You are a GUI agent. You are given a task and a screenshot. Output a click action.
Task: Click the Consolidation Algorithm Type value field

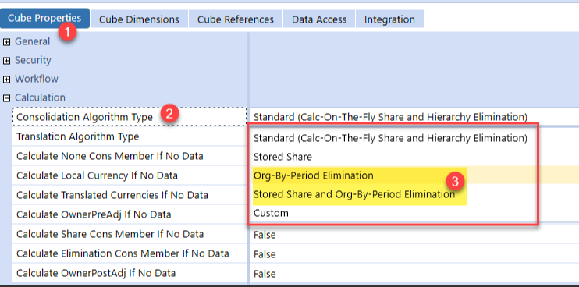pos(414,117)
